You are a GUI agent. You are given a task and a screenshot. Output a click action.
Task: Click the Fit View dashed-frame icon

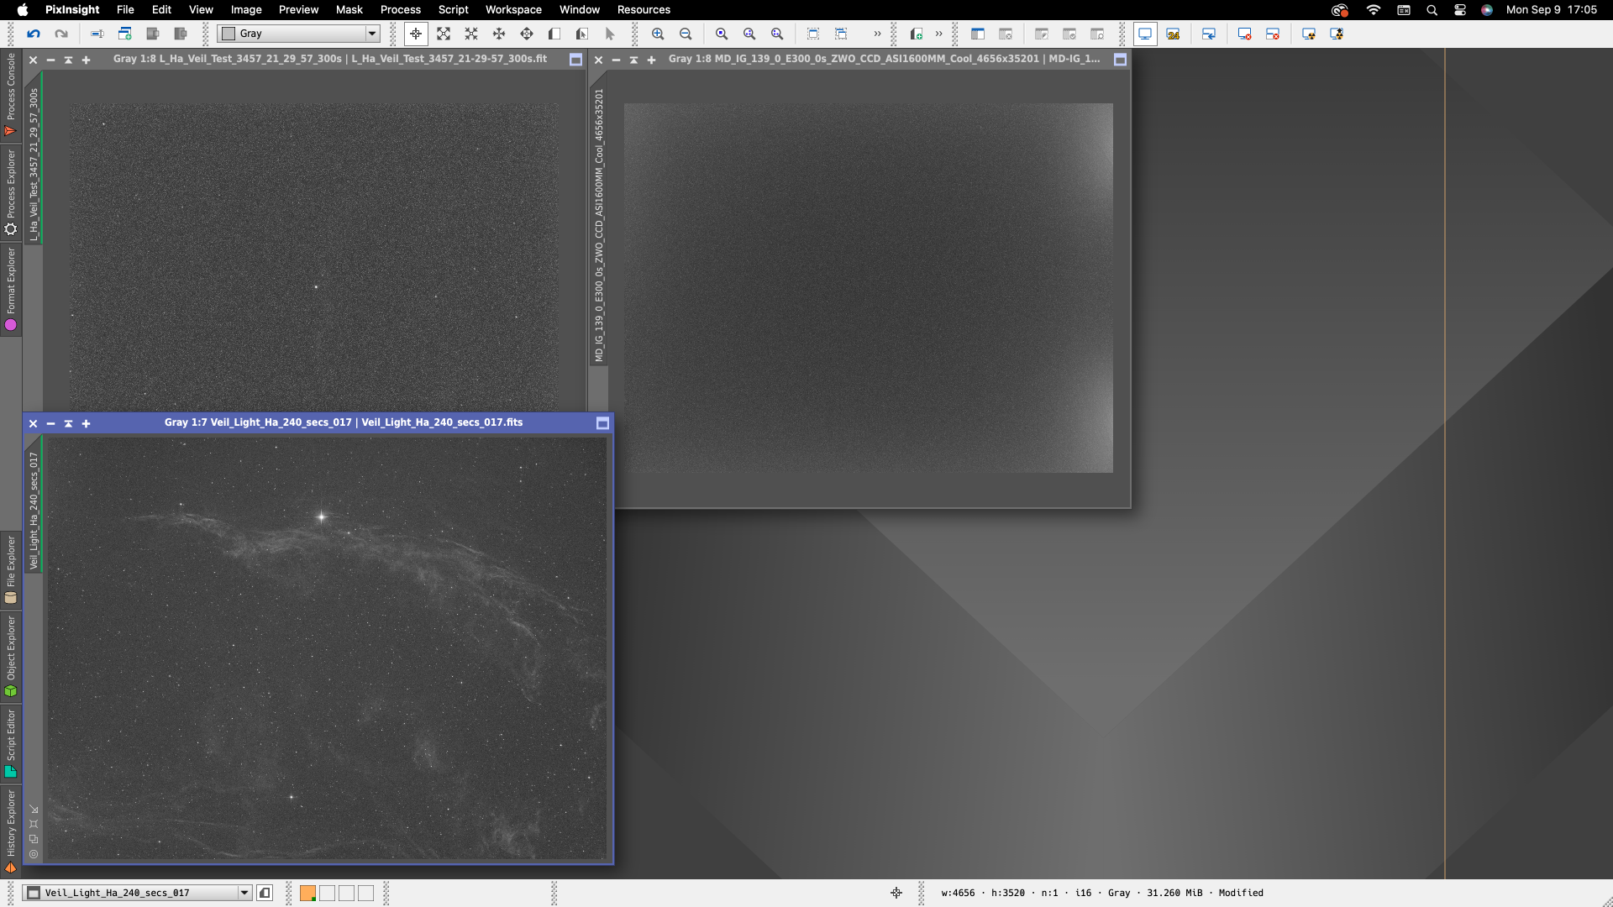pyautogui.click(x=813, y=34)
